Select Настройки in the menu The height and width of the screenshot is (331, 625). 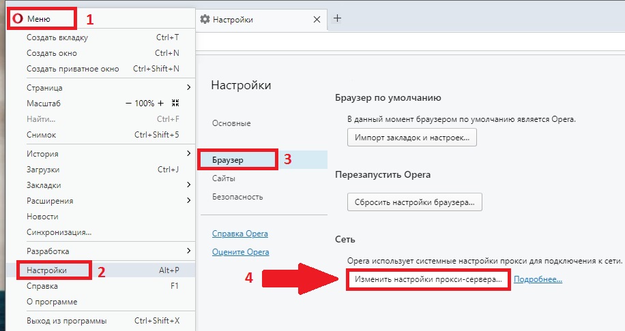pos(47,270)
